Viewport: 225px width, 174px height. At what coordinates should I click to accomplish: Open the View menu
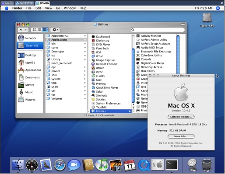point(49,8)
